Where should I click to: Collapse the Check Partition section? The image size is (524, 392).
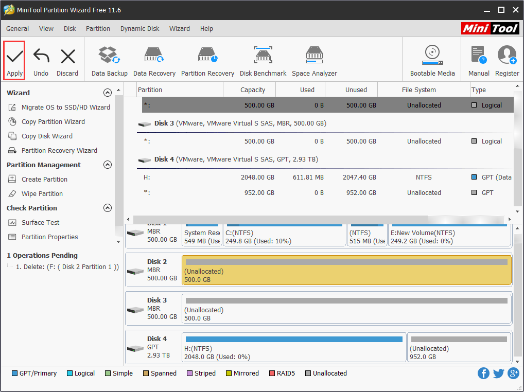click(107, 208)
